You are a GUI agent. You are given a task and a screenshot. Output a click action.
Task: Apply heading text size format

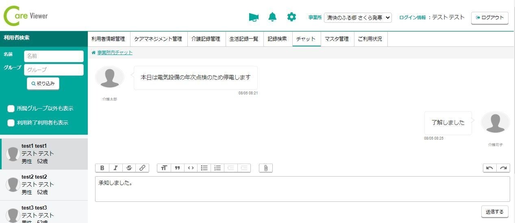tap(164, 168)
